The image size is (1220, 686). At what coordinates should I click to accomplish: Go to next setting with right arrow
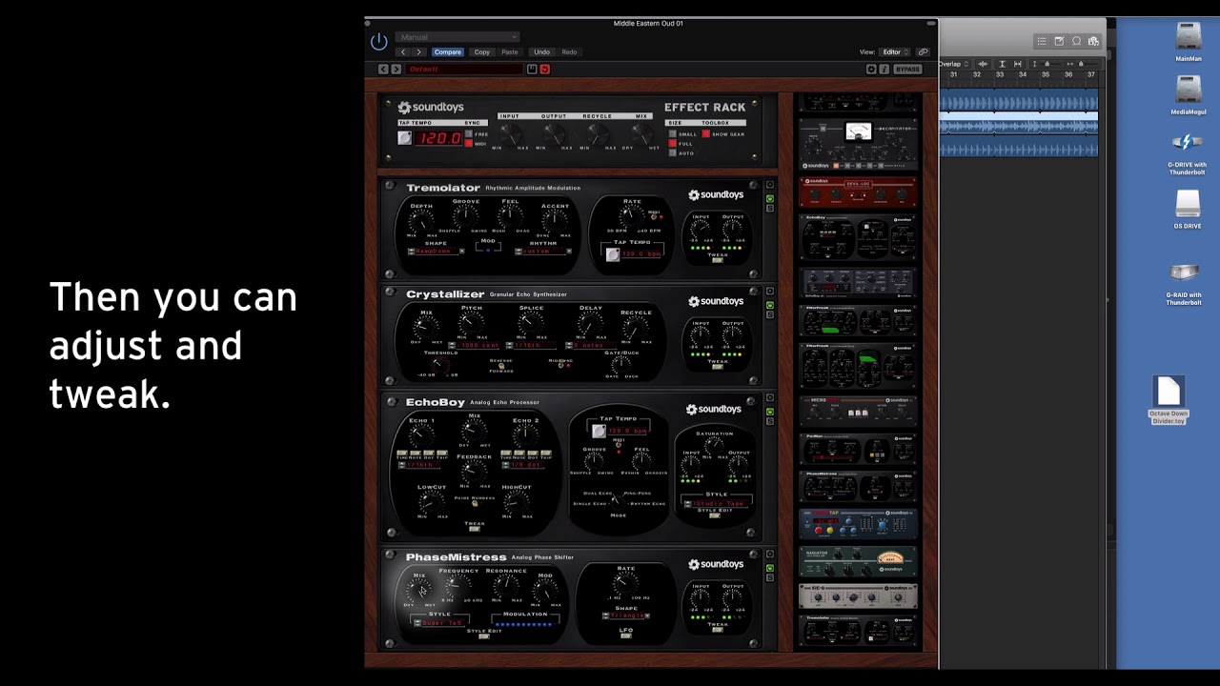pyautogui.click(x=418, y=52)
